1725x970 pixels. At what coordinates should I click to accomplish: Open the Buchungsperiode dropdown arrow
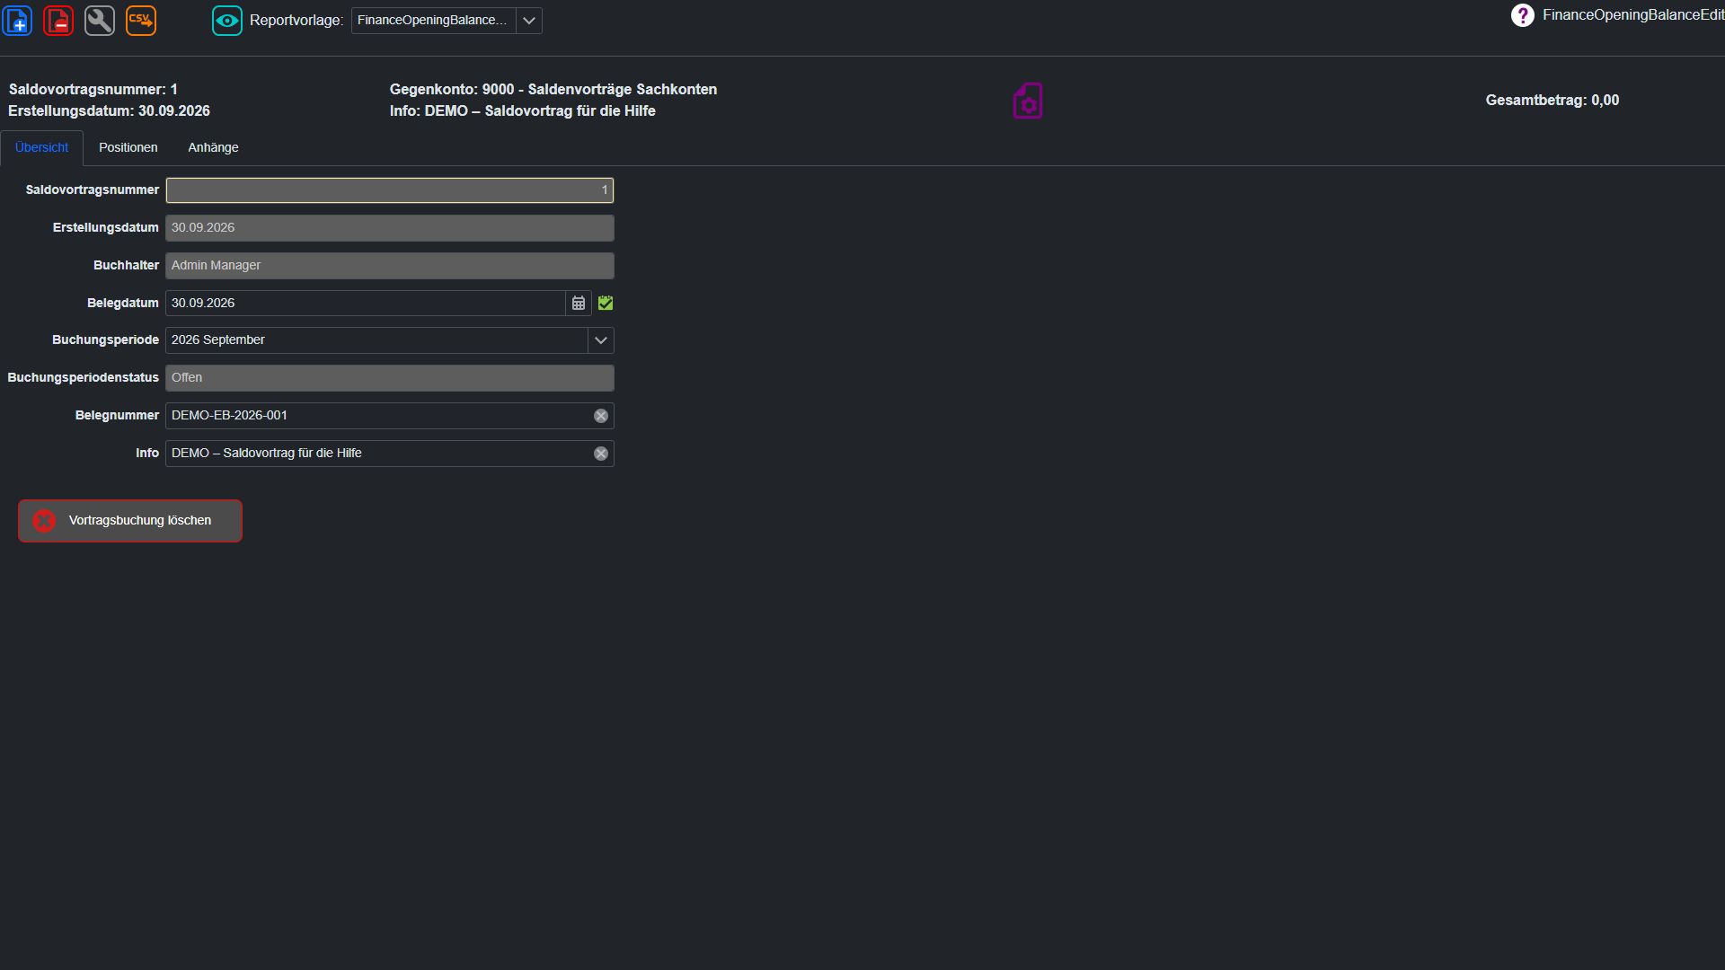[x=601, y=340]
